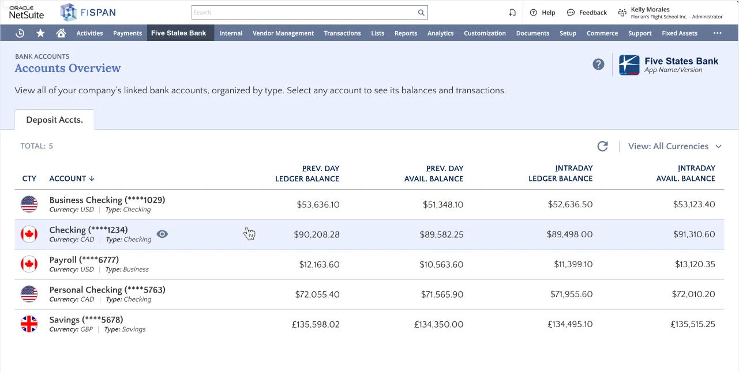739x372 pixels.
Task: Sort by Intraday Ledger Balance header
Action: 560,173
